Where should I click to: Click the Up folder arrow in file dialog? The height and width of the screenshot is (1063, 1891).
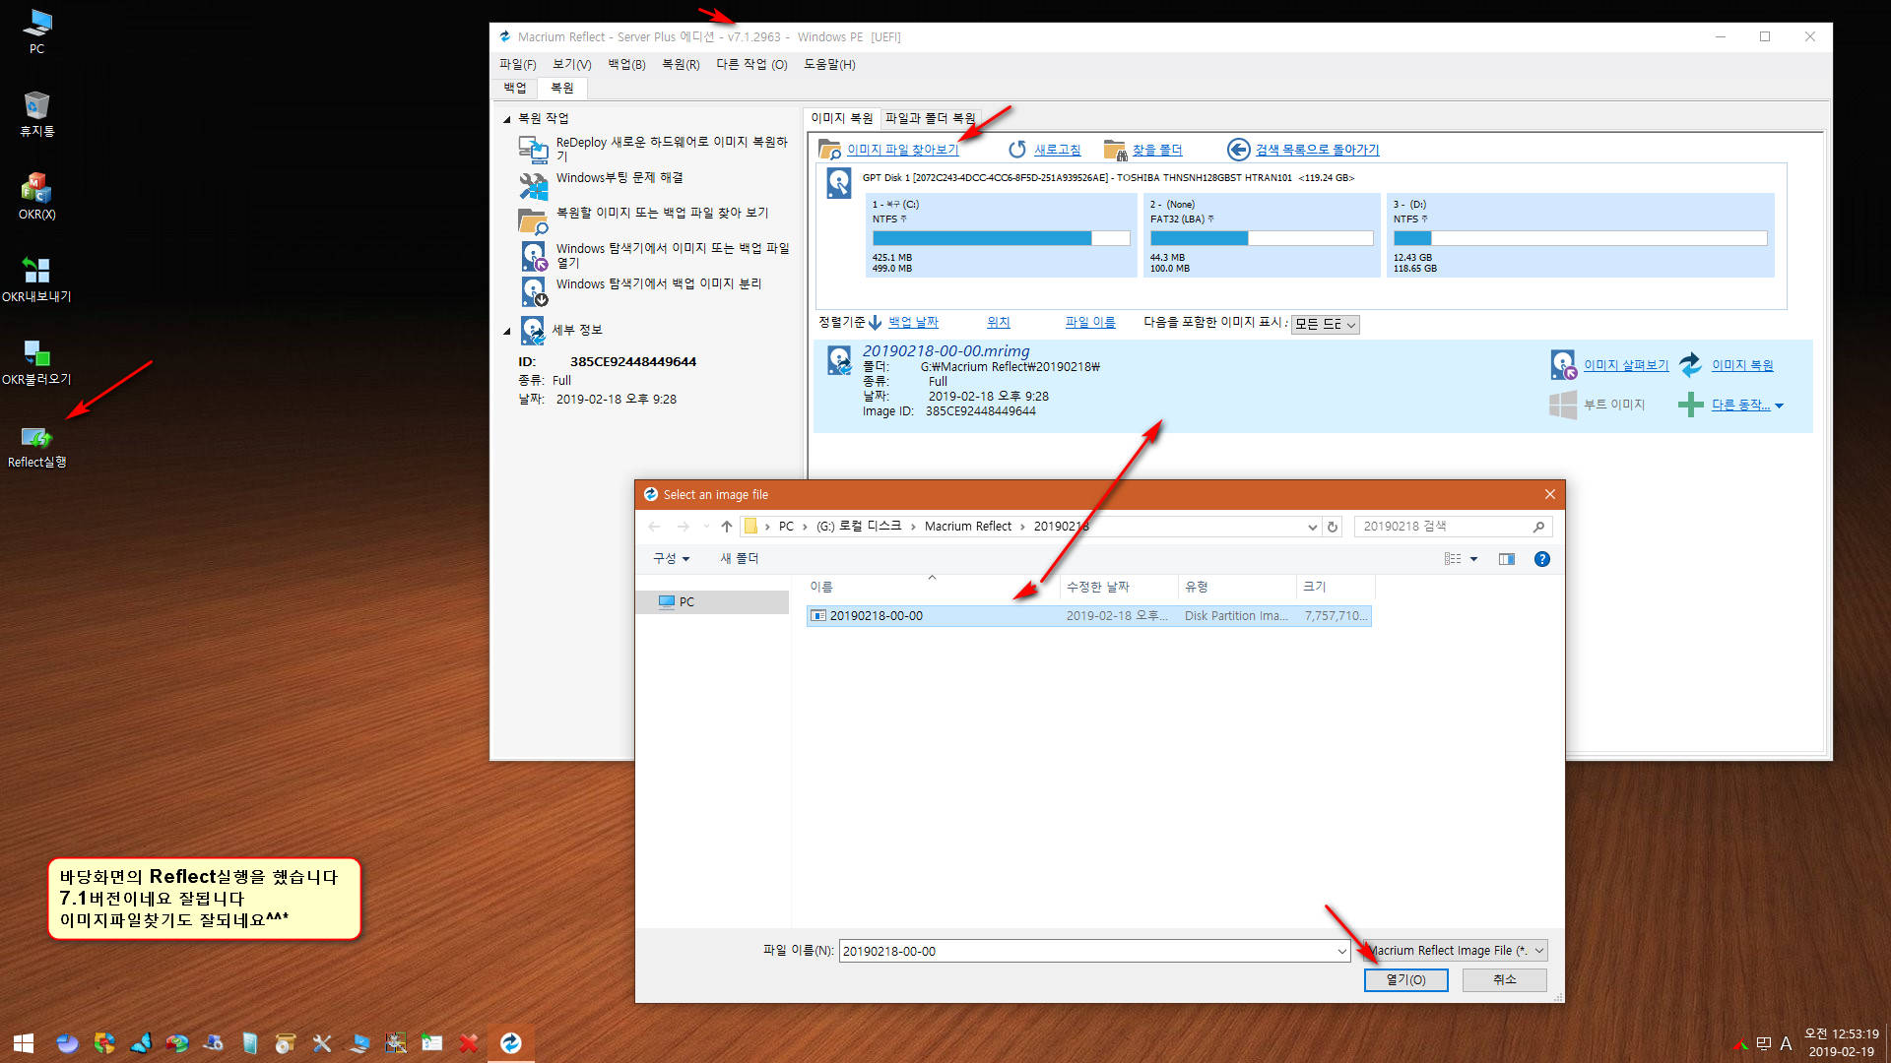tap(727, 527)
